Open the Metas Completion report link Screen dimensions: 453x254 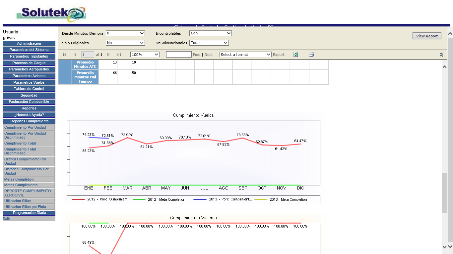[19, 179]
